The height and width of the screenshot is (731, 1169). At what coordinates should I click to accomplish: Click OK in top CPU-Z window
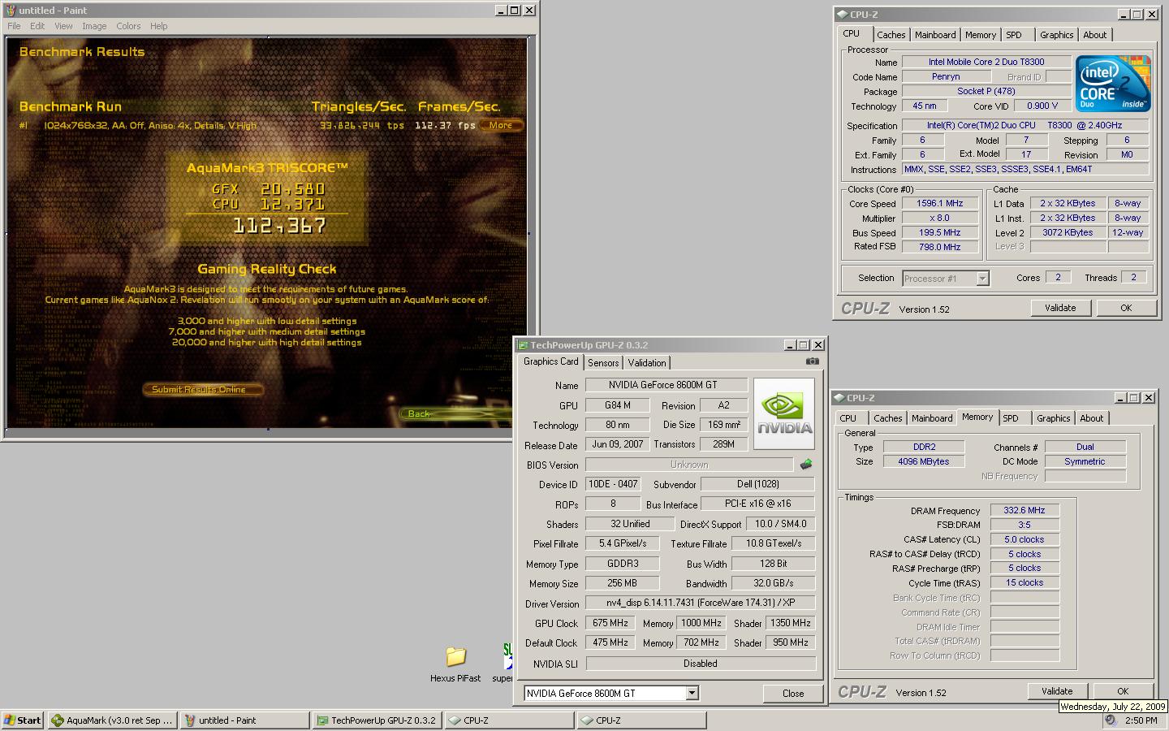point(1126,308)
